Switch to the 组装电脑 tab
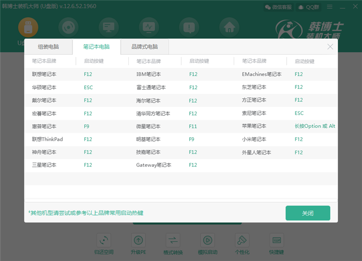 click(x=48, y=47)
